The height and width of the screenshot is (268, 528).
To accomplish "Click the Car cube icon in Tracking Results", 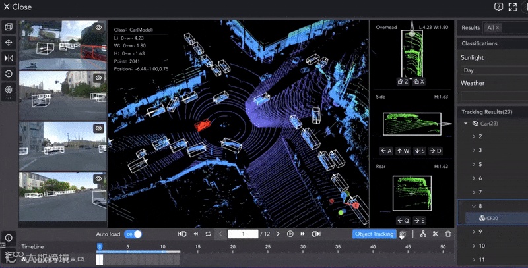I will pyautogui.click(x=475, y=124).
